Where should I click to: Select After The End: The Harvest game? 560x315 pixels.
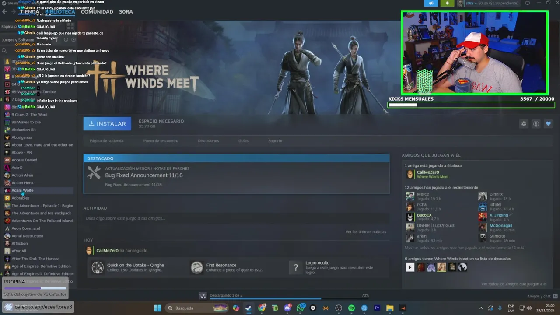pyautogui.click(x=35, y=259)
